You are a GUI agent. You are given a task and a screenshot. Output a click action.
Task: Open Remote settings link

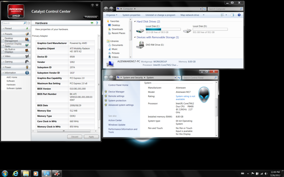(x=116, y=96)
